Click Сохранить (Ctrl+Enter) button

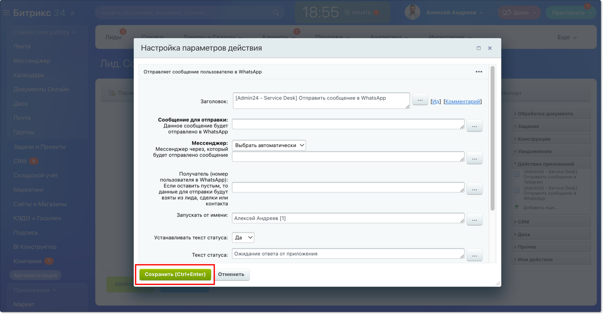pyautogui.click(x=175, y=275)
